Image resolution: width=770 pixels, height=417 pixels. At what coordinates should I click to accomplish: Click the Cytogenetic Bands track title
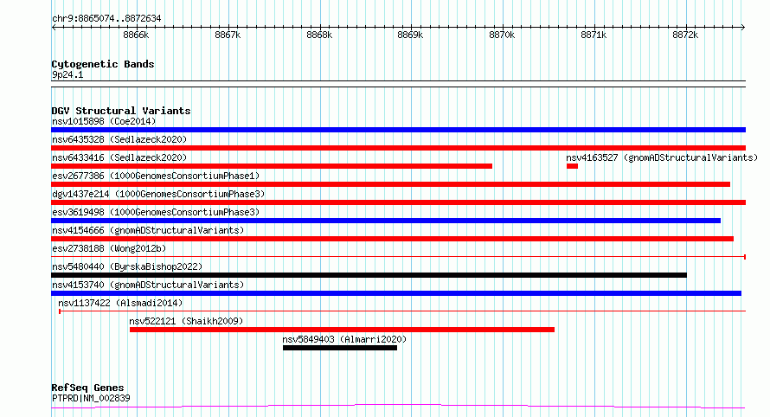point(103,64)
